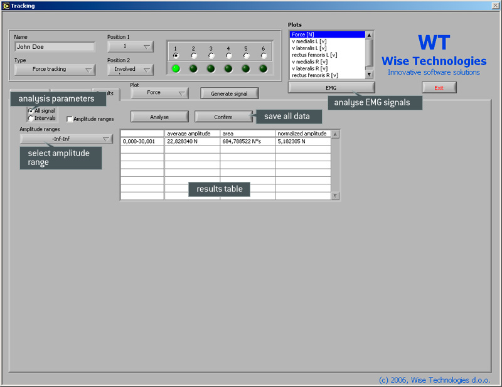Select v medialis R [v] plot
This screenshot has height=387, width=502.
coord(327,61)
